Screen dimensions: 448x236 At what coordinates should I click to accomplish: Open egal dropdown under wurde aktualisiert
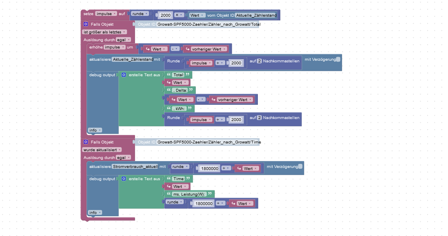tap(124, 157)
